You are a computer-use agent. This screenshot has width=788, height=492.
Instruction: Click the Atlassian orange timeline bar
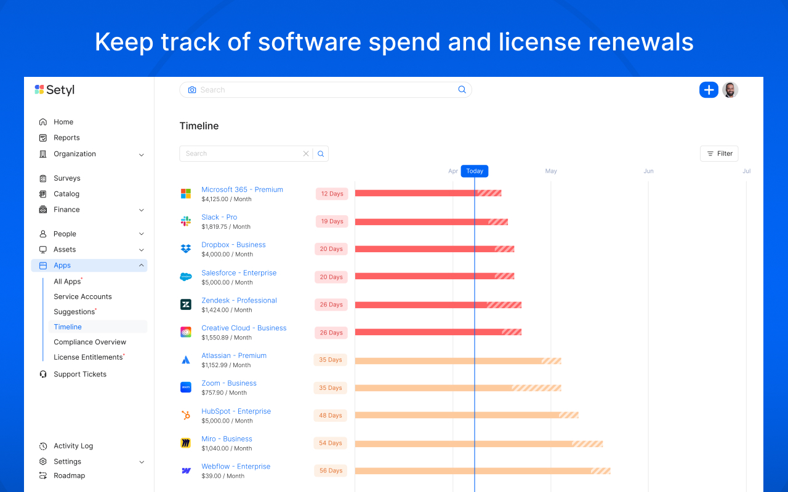pos(458,360)
